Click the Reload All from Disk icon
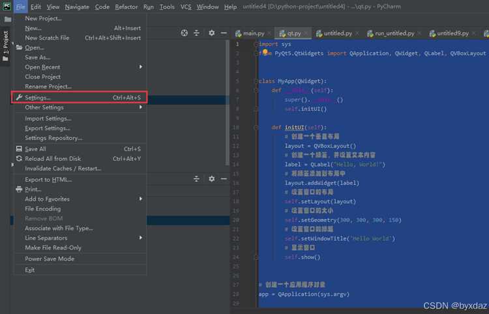 click(19, 158)
